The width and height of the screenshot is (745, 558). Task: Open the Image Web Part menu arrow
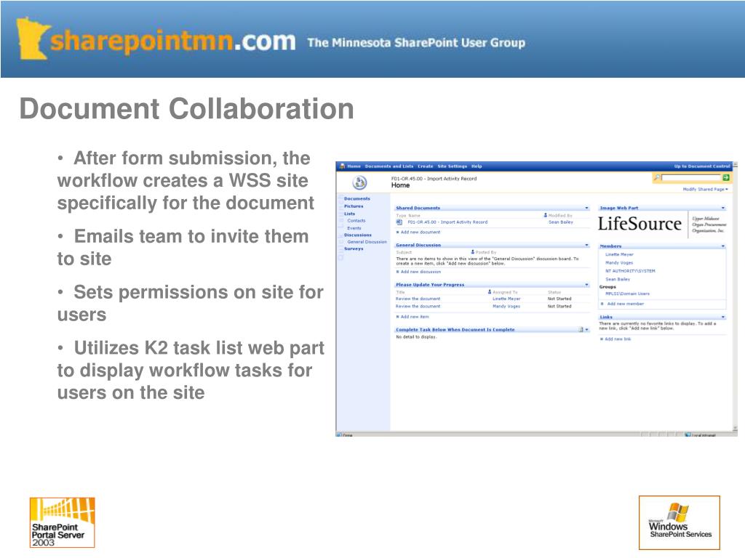click(x=723, y=208)
